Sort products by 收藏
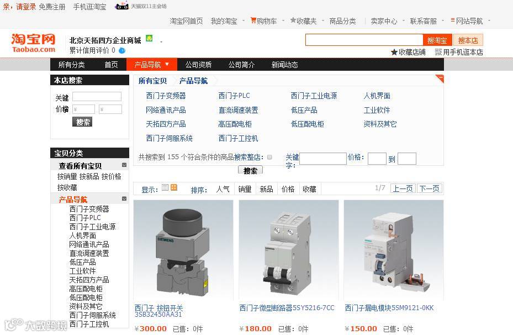This screenshot has height=335, width=513. coord(309,189)
